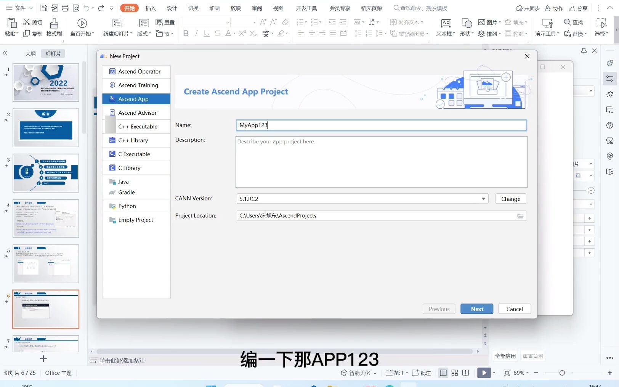Image resolution: width=619 pixels, height=387 pixels.
Task: Toggle underline formatting
Action: [207, 34]
